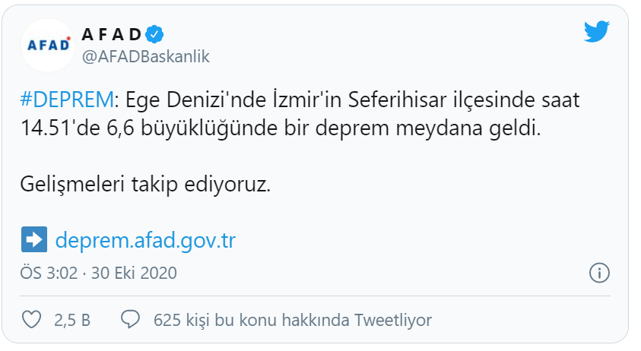The height and width of the screenshot is (351, 641).
Task: Open the 625 kişi Tweetliyor conversation link
Action: click(x=292, y=320)
